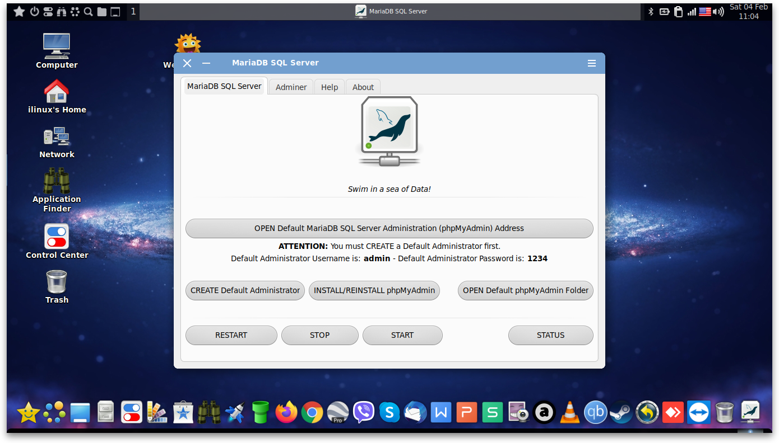Launch Google Earth Pro from the dock
Image resolution: width=779 pixels, height=443 pixels.
(x=338, y=413)
